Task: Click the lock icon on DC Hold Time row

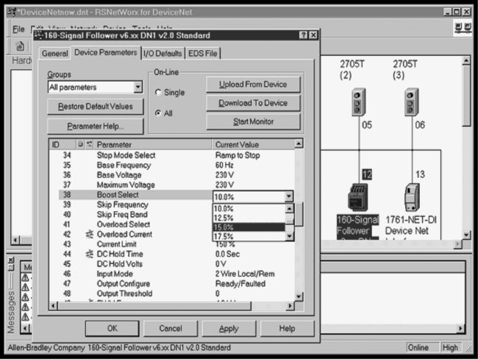Action: coord(89,254)
